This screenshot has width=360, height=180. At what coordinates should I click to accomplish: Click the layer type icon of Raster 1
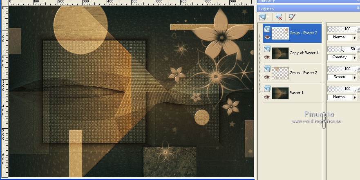click(x=267, y=88)
